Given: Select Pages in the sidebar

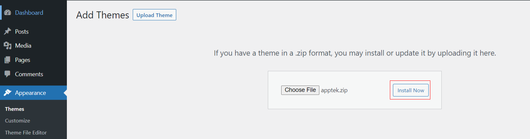Looking at the screenshot, I should (x=22, y=60).
